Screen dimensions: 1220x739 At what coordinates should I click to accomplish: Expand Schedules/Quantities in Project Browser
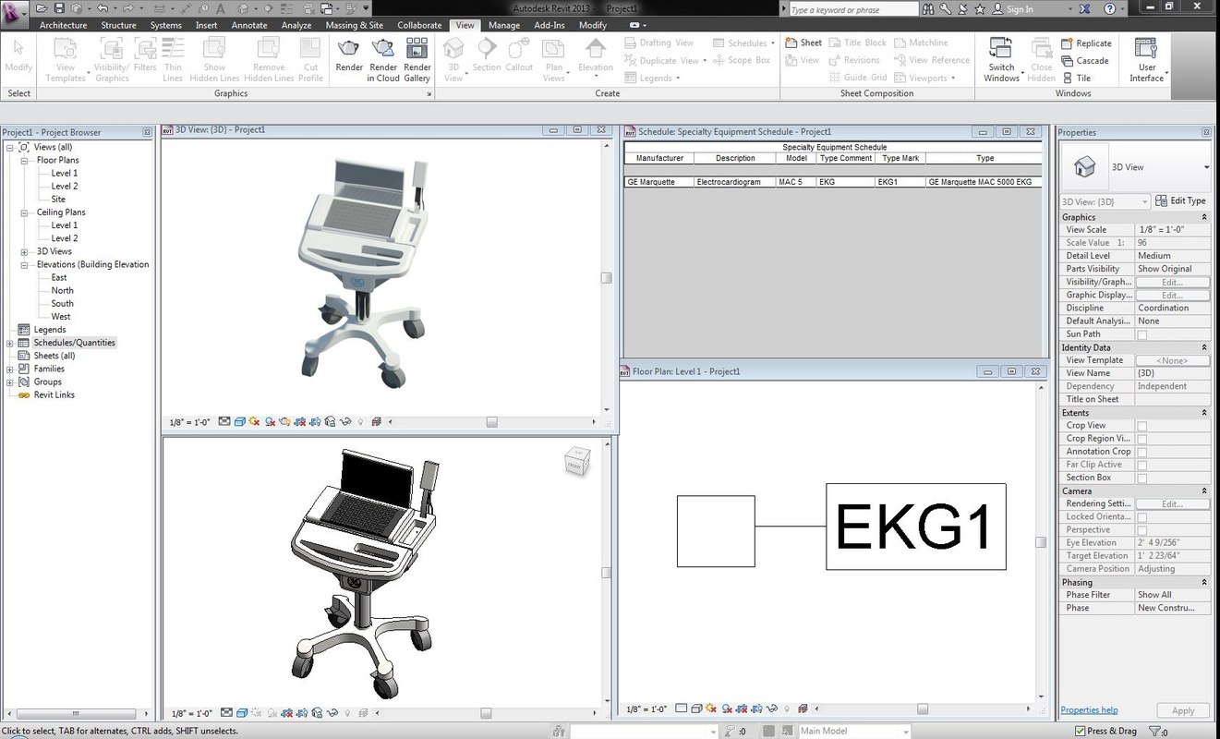[x=9, y=342]
